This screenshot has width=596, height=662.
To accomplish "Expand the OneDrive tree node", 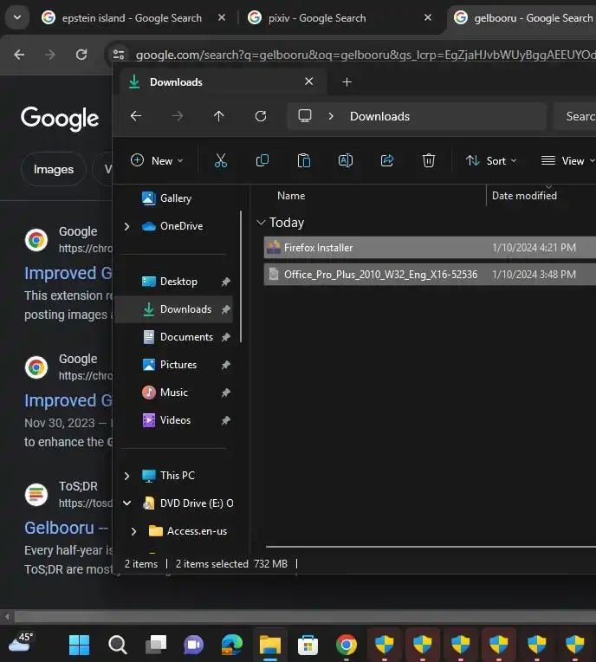I will 126,226.
